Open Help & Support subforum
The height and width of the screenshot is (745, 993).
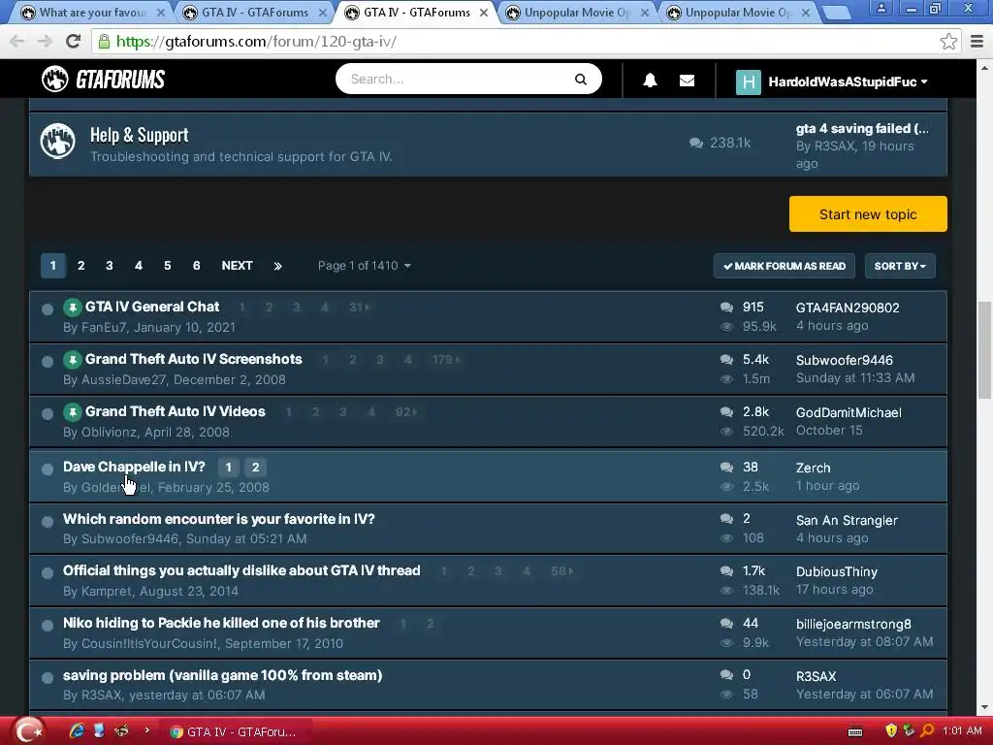pyautogui.click(x=140, y=136)
